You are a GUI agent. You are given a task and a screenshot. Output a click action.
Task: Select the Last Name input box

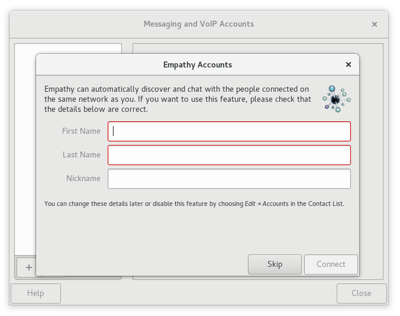click(229, 155)
